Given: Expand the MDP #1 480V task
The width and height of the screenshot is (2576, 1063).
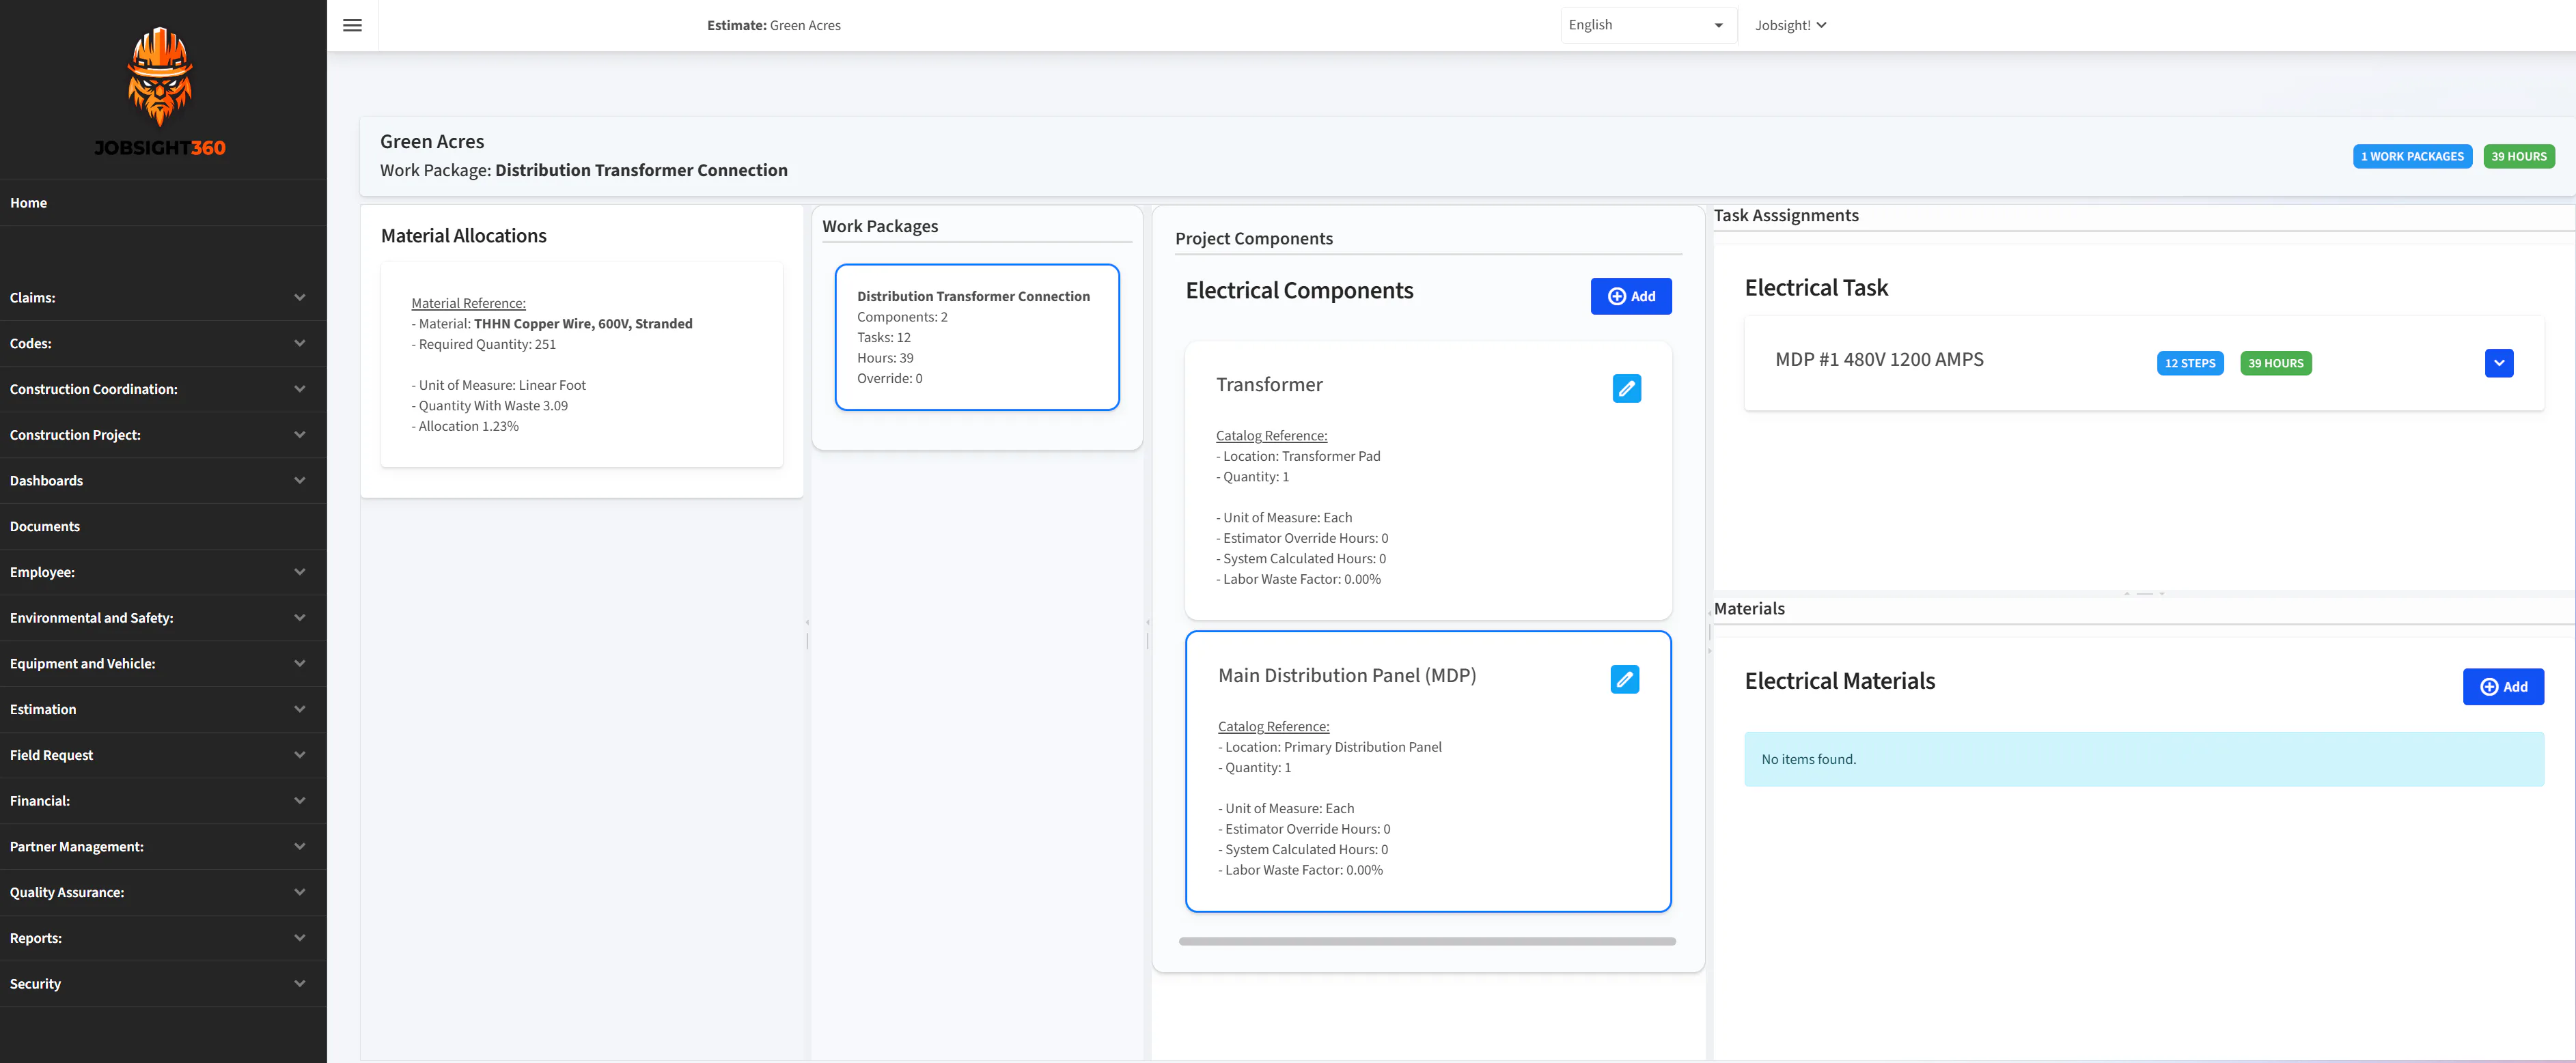Looking at the screenshot, I should (x=2498, y=363).
